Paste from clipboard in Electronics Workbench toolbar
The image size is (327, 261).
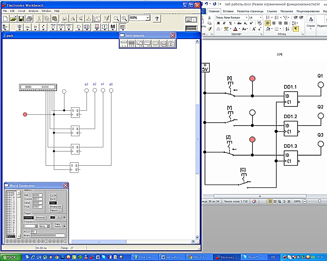point(55,18)
